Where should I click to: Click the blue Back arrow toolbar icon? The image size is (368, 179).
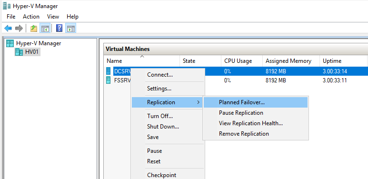8,29
